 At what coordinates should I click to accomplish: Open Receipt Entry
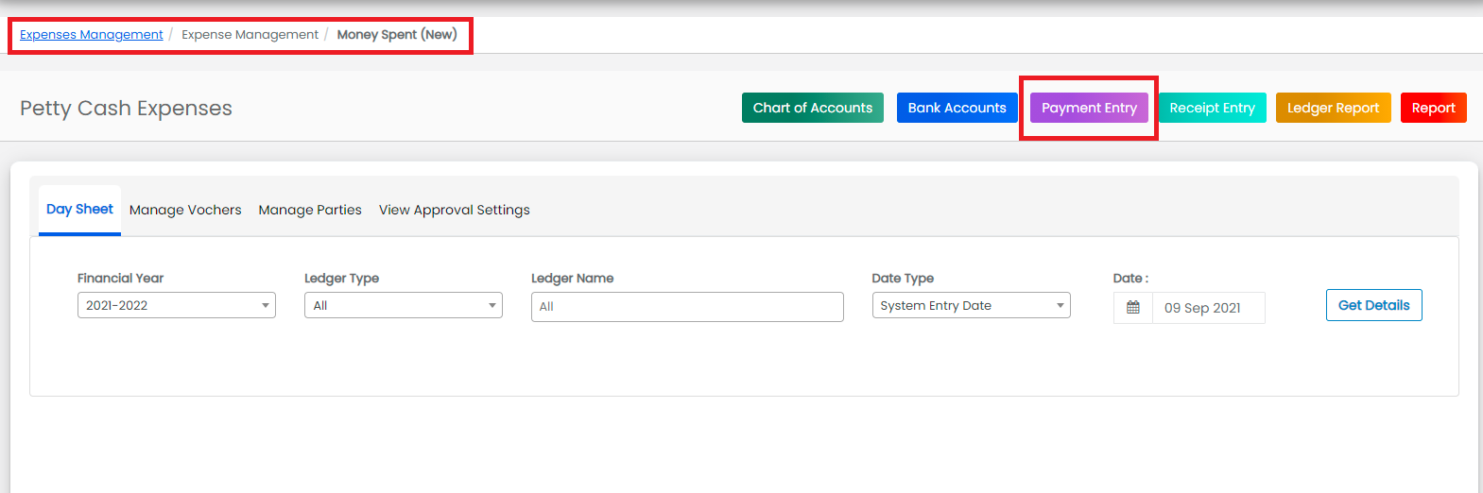[1212, 108]
